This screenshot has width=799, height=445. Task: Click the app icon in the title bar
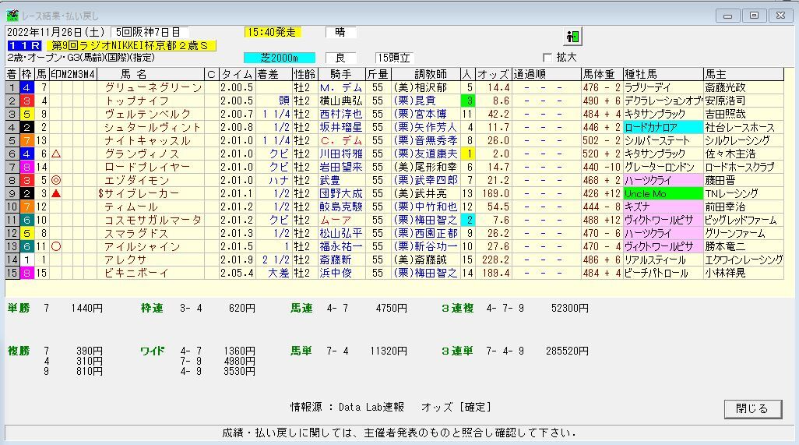(x=12, y=16)
